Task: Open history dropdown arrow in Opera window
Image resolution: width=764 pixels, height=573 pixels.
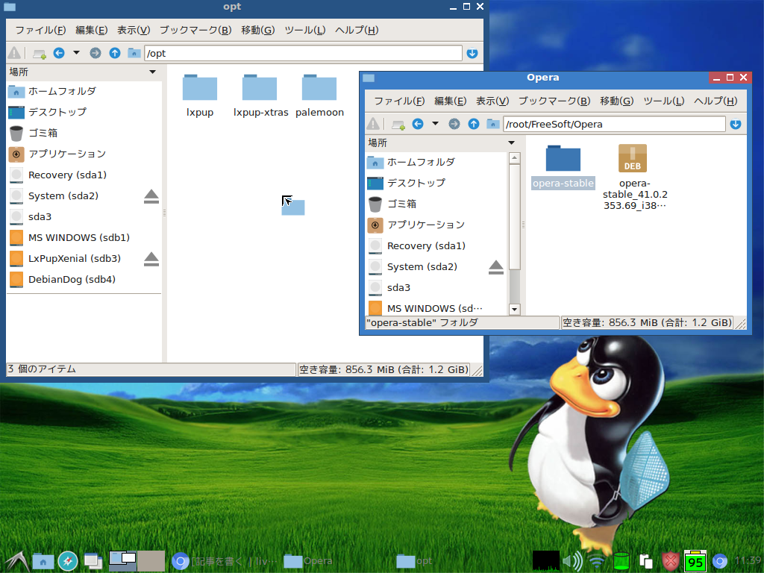Action: pos(435,123)
